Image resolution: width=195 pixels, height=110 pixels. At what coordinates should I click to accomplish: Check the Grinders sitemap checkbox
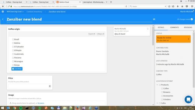point(162,100)
